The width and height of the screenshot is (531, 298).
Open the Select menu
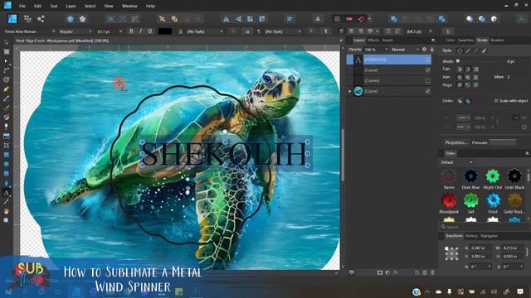90,6
